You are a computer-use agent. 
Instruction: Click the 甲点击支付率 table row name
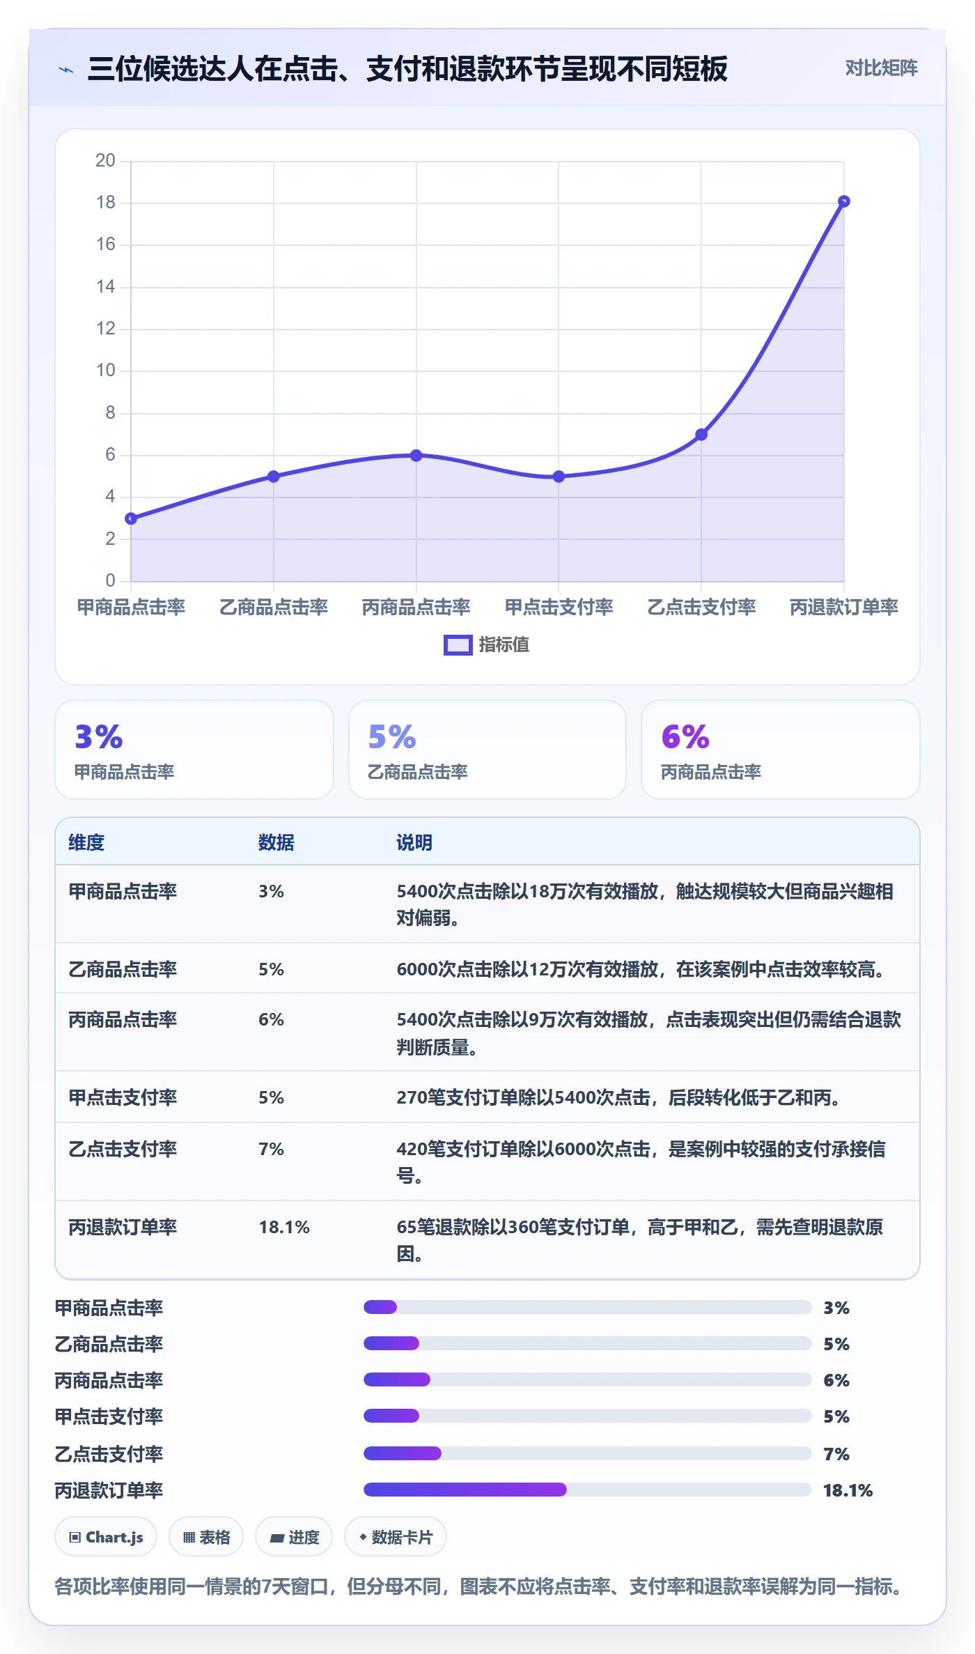click(x=123, y=1098)
